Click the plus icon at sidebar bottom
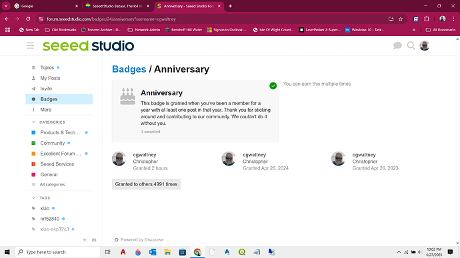Image resolution: width=460 pixels, height=258 pixels. pos(85,240)
